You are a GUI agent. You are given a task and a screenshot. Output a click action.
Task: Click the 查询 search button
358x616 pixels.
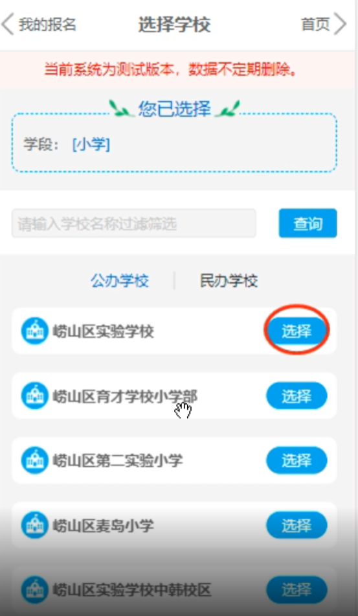tap(308, 223)
